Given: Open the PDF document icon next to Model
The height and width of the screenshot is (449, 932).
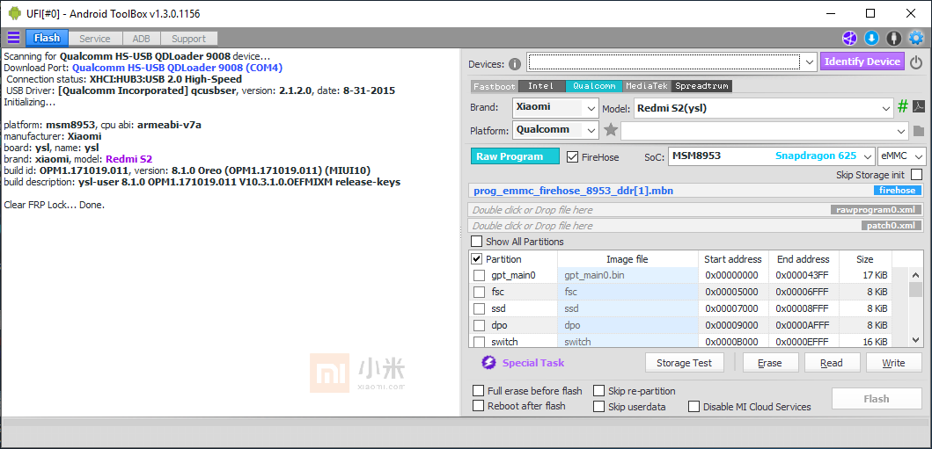Looking at the screenshot, I should [x=918, y=107].
